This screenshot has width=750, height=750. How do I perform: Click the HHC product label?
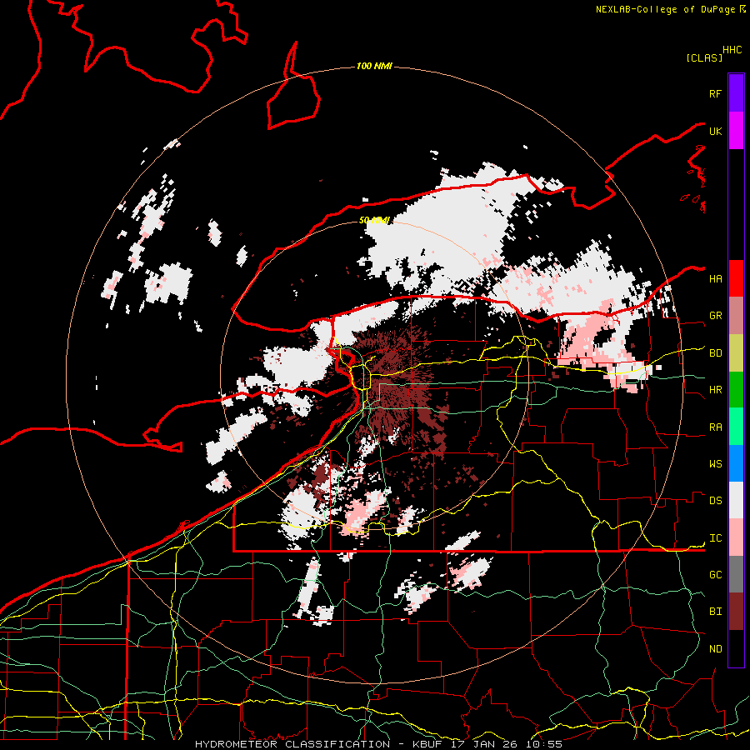click(x=732, y=50)
